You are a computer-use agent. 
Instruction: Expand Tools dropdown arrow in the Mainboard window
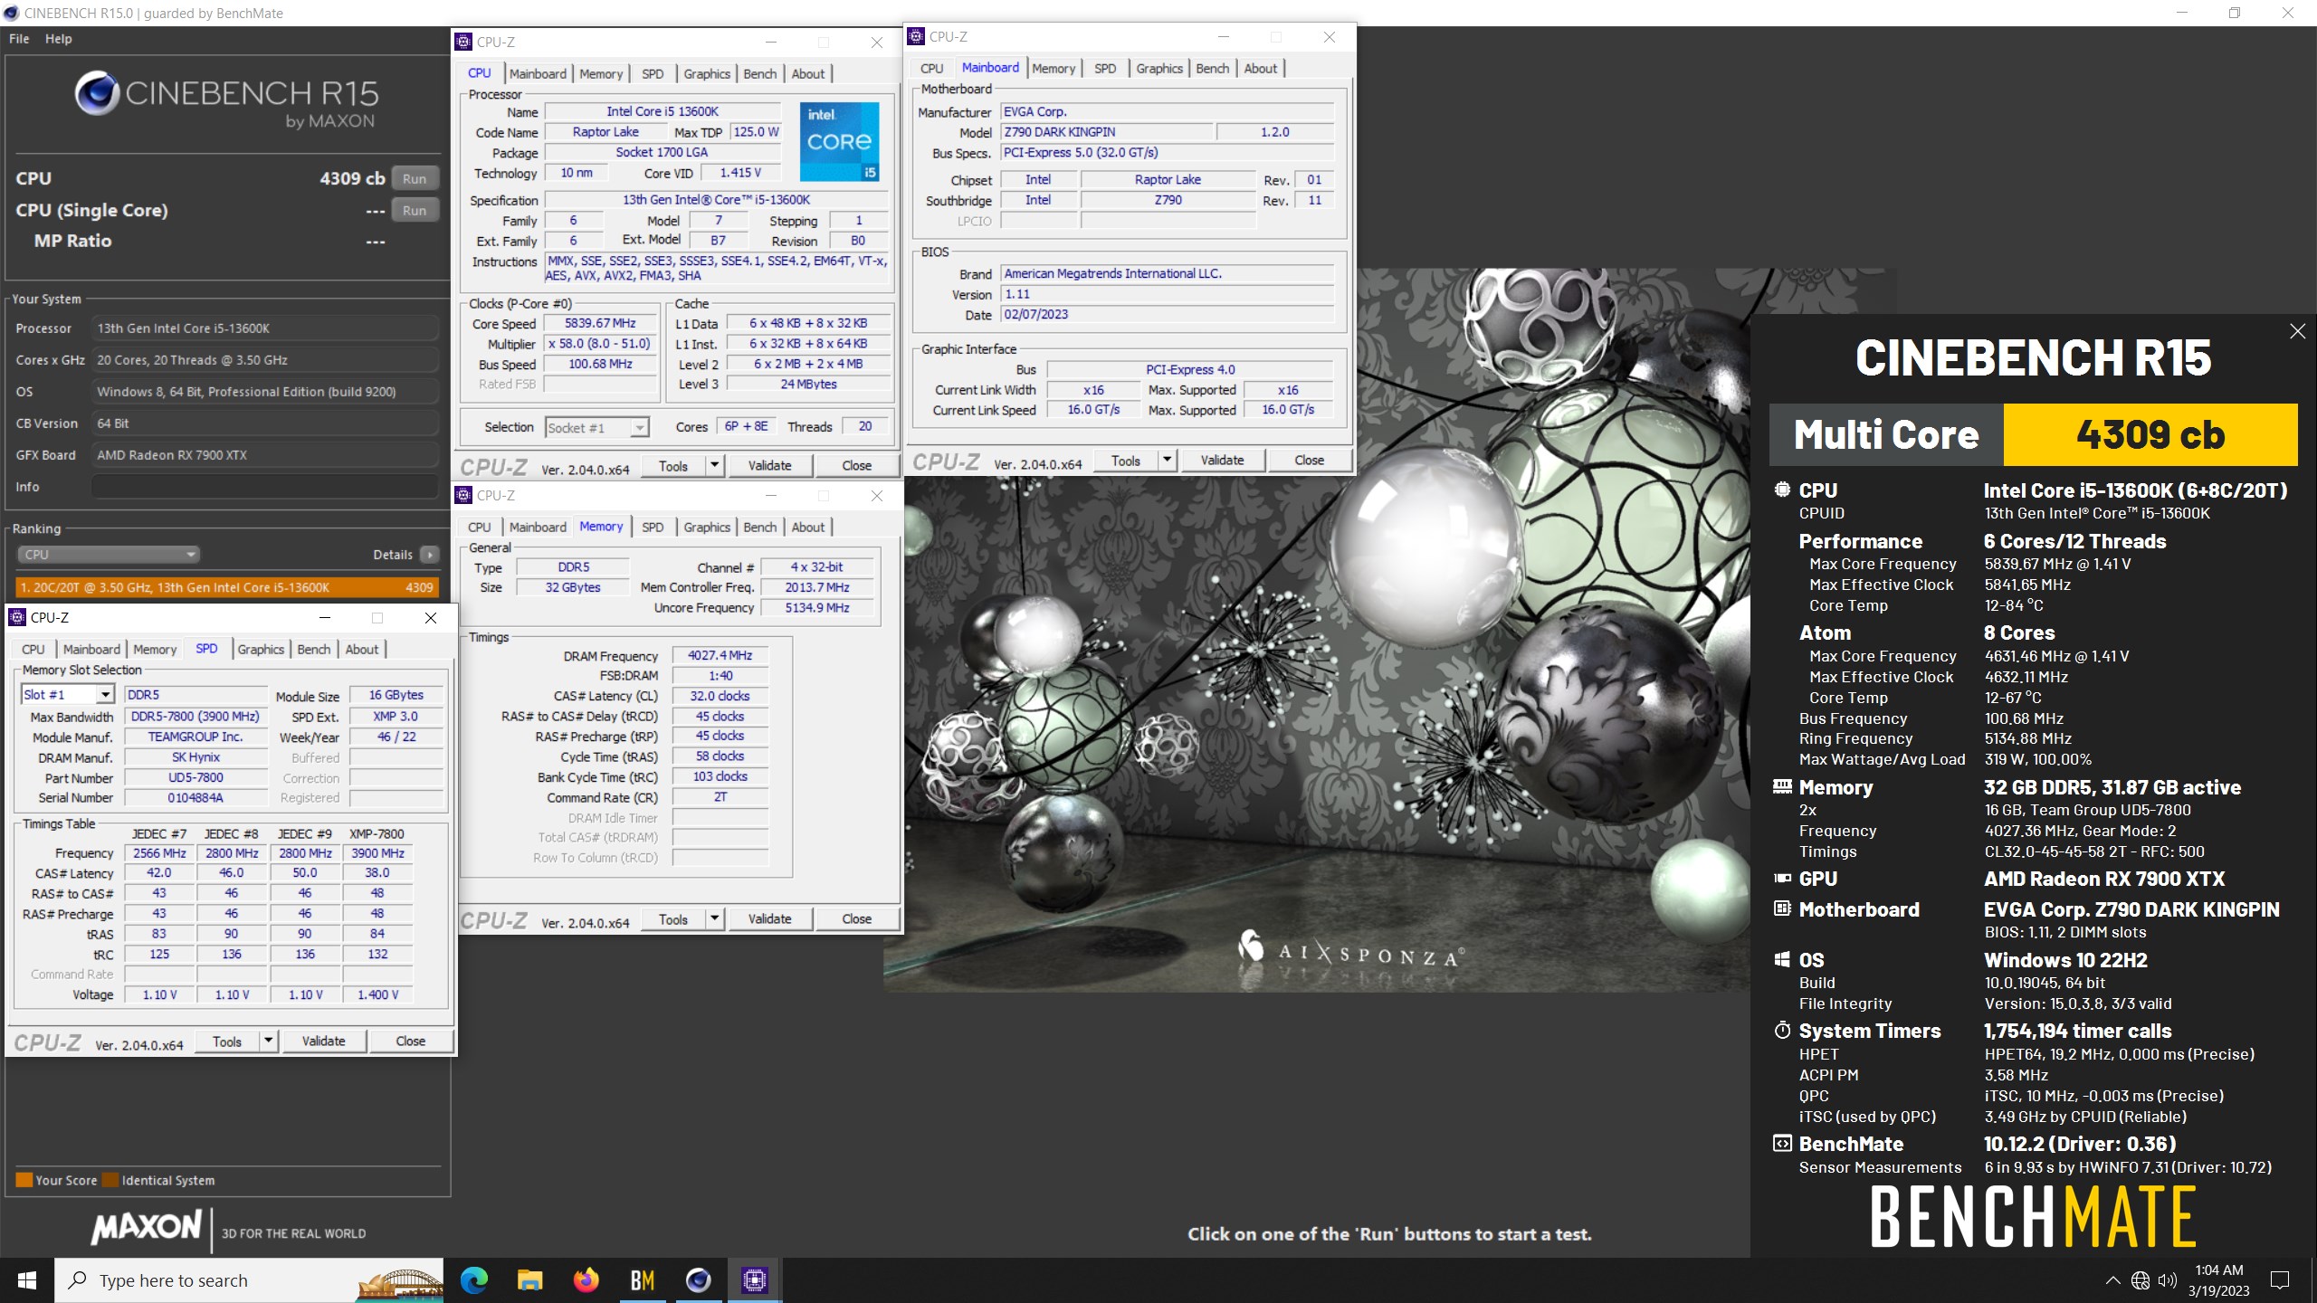pos(1167,460)
